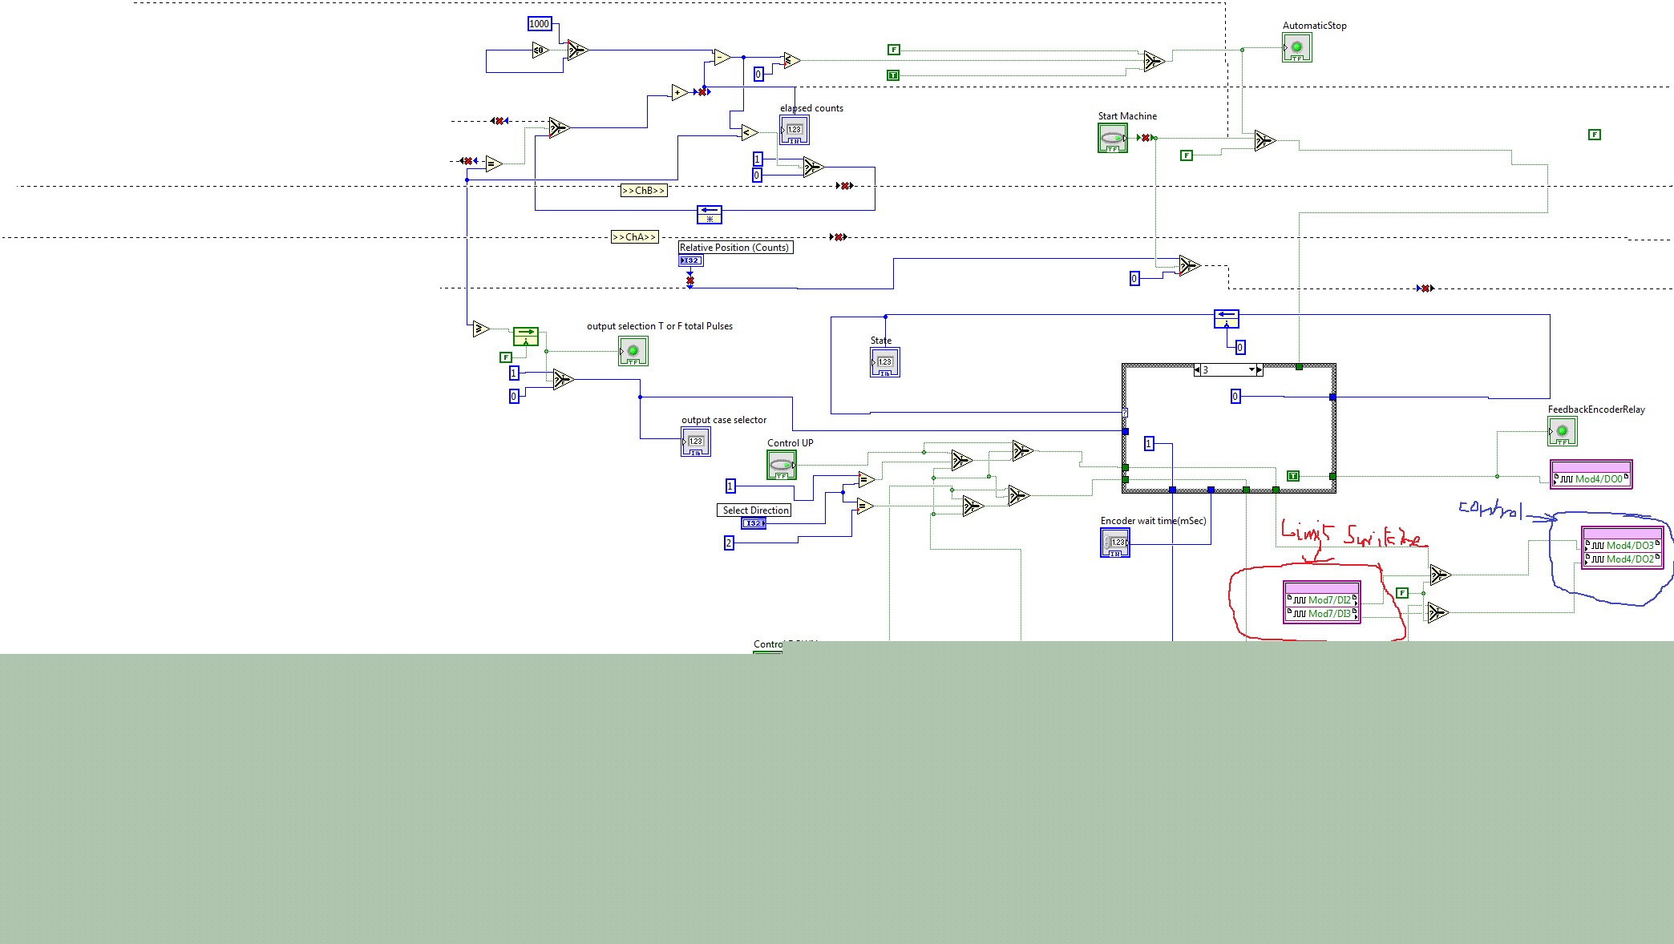Select the Mod7/DI2 input channel row
This screenshot has width=1674, height=944.
pyautogui.click(x=1322, y=600)
